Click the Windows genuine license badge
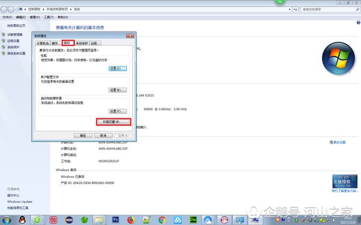This screenshot has height=225, width=361. [345, 181]
